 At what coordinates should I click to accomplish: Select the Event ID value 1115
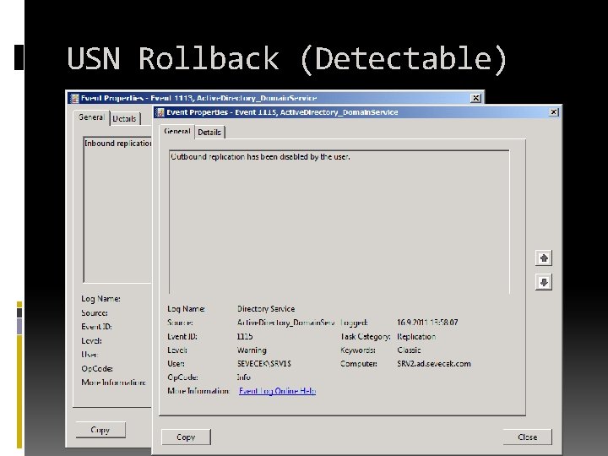click(x=245, y=337)
